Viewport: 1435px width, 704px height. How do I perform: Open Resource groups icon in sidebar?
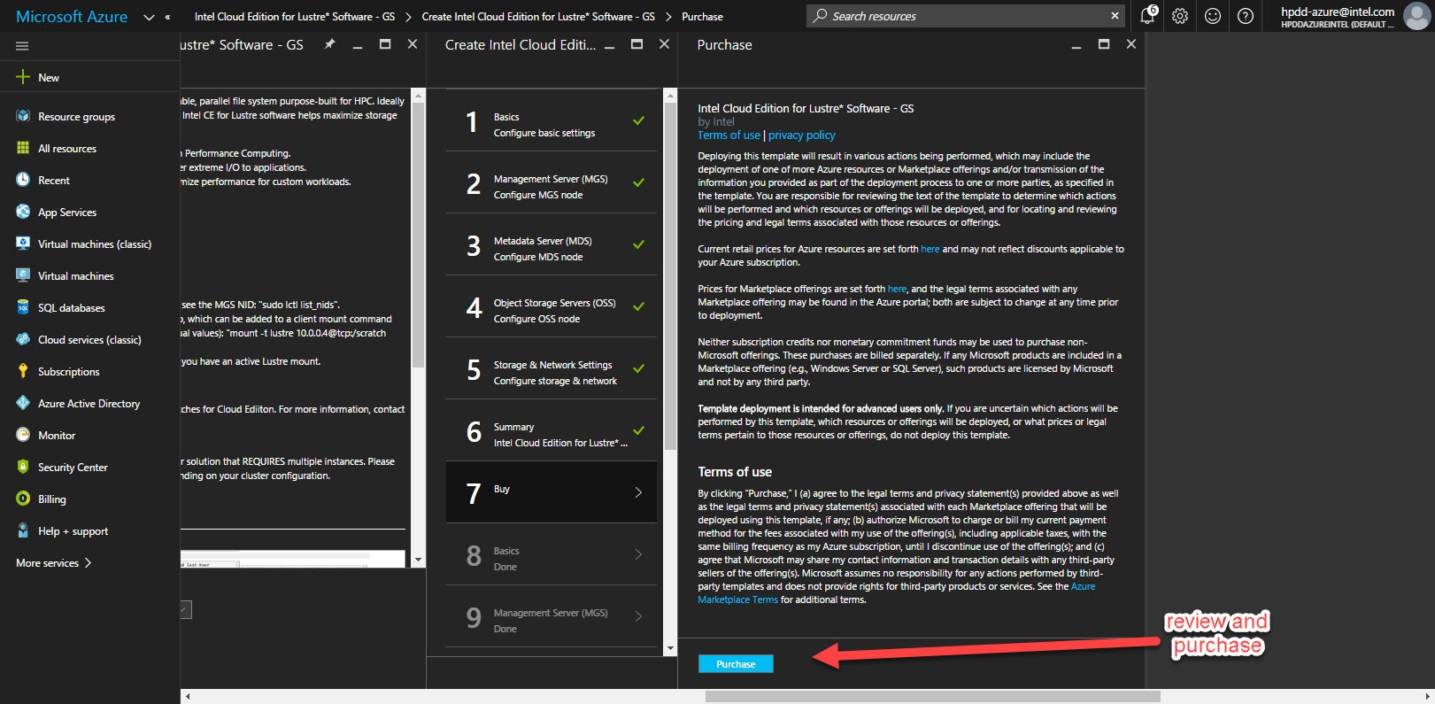[23, 116]
